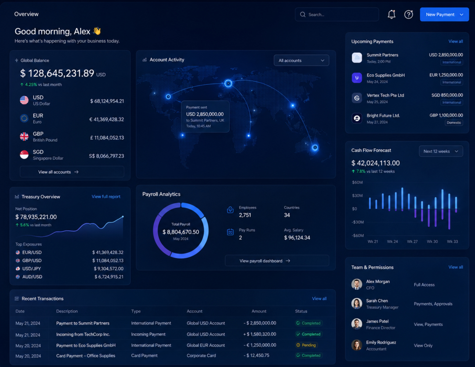Viewport: 475px width, 367px height.
Task: Click the notification bell icon
Action: [x=391, y=14]
